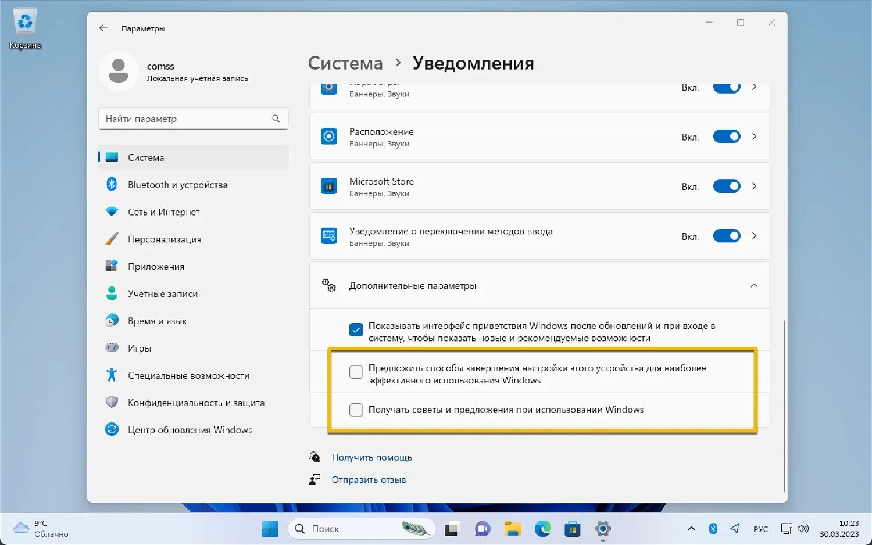
Task: Uncheck Показывать интерфейс приветствия Windows checkbox
Action: [356, 330]
